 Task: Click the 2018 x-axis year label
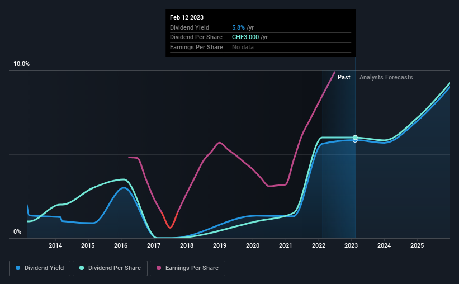click(x=187, y=245)
